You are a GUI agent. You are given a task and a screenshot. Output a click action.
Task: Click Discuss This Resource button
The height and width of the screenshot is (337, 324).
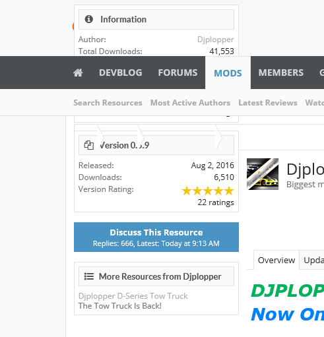click(x=156, y=237)
